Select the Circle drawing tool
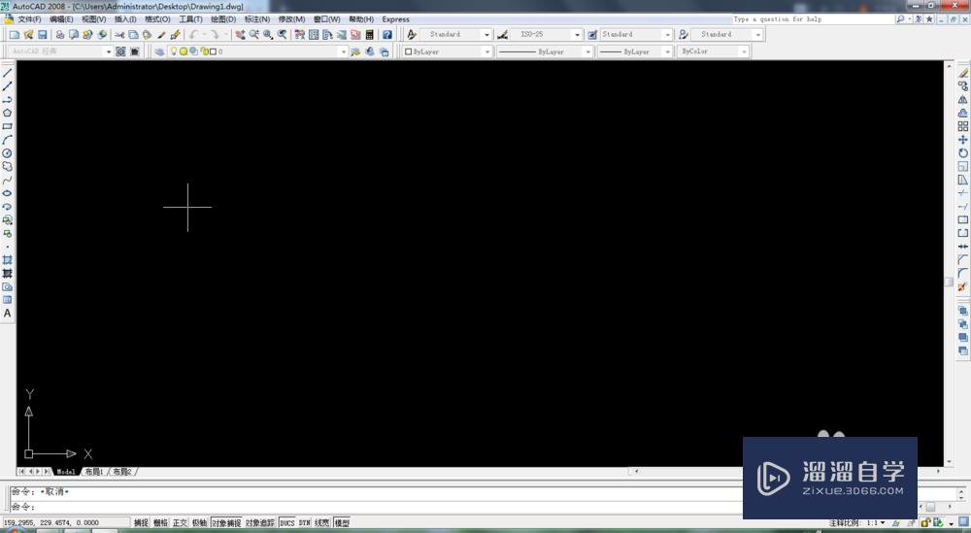Screen dimensions: 971x533 click(8, 152)
